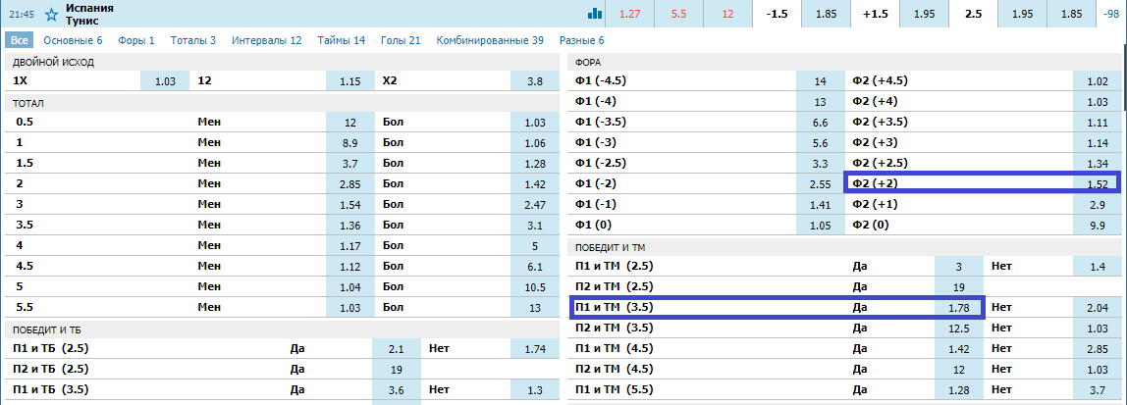This screenshot has height=405, width=1127.
Task: Open the Таймы 14 tab
Action: tap(342, 40)
